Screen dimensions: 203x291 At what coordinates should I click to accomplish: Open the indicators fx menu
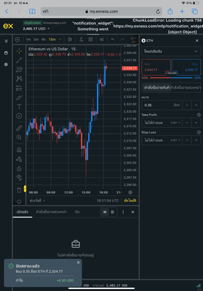click(81, 40)
